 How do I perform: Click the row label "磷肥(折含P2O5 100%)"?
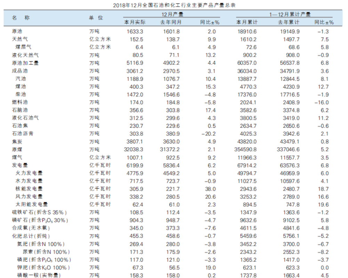point(44,260)
